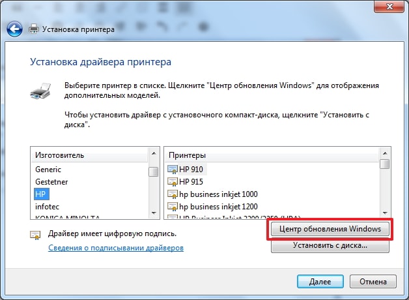Viewport: 409px width, 300px height.
Task: Click the manufacturer list scrollbar thumb
Action: point(154,172)
